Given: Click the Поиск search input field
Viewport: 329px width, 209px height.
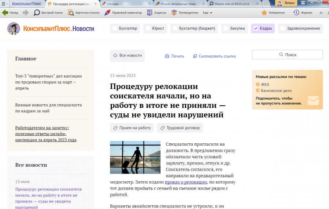Looking at the screenshot, I should coord(287,55).
